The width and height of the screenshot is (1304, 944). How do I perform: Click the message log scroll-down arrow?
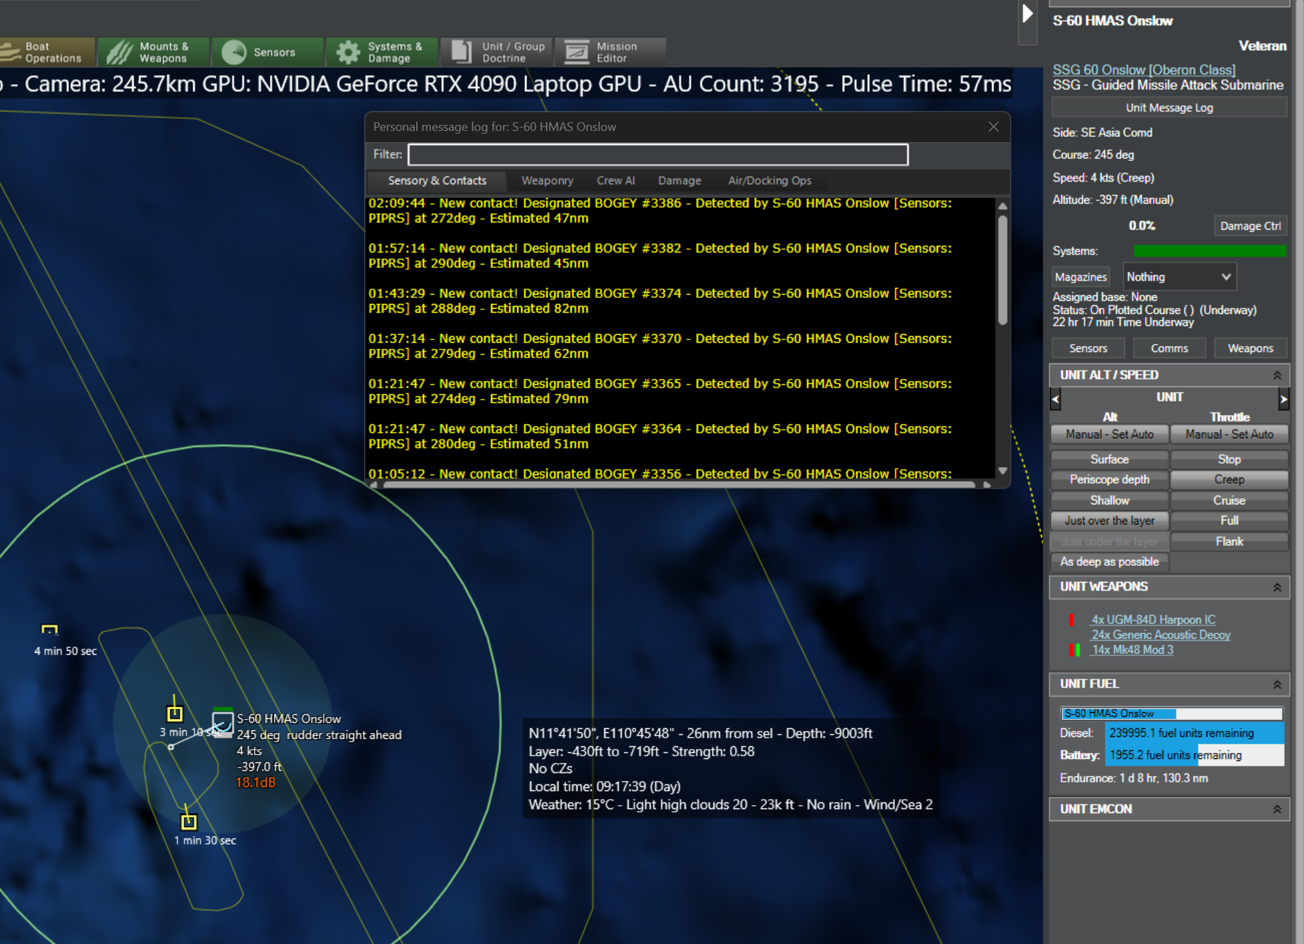[x=1002, y=470]
